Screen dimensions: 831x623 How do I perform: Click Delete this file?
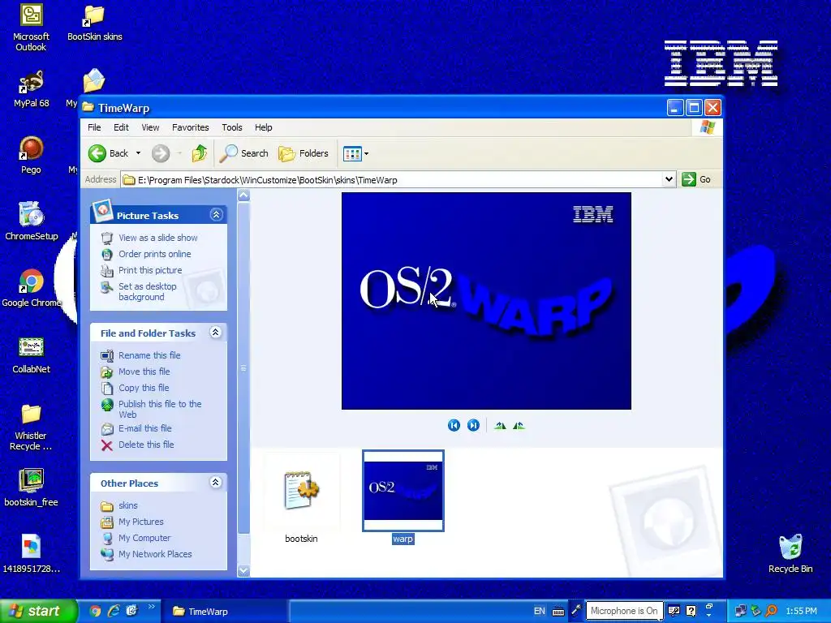(x=146, y=445)
